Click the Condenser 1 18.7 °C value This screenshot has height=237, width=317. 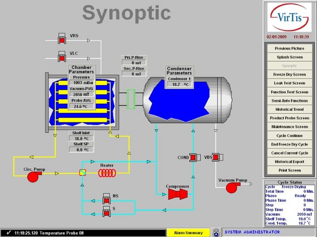click(179, 85)
